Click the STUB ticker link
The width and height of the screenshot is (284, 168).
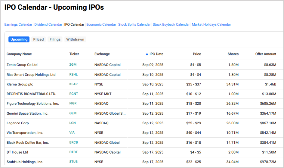pos(73,162)
